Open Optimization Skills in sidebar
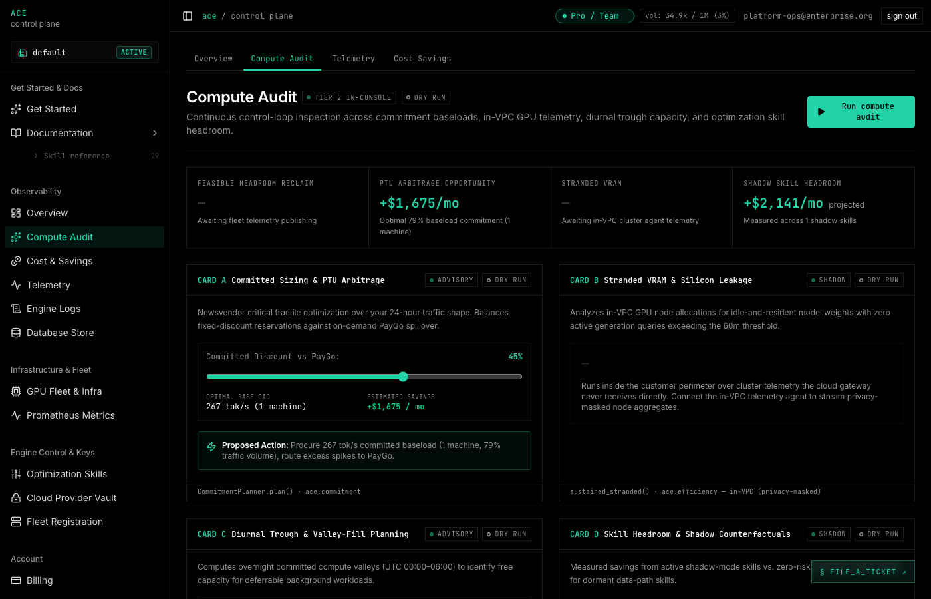 pos(84,474)
